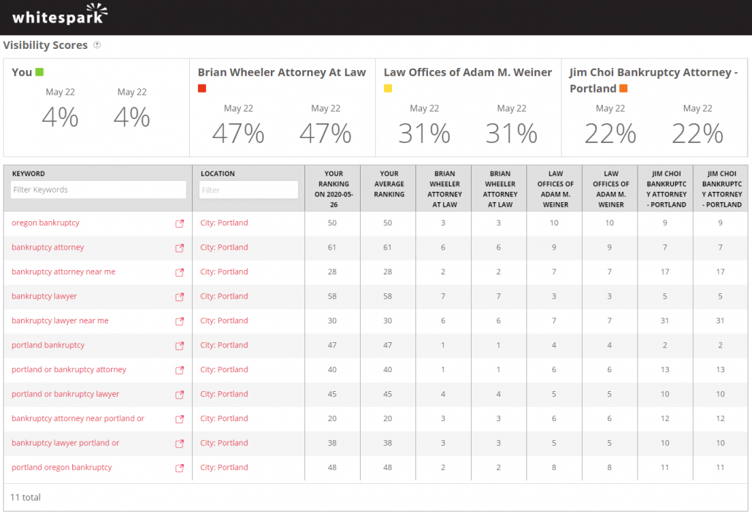The height and width of the screenshot is (513, 752).
Task: Open the oregon bankruptcy keyword link
Action: [x=45, y=223]
